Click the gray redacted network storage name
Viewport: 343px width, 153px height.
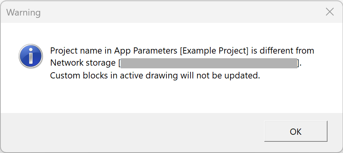[209, 63]
